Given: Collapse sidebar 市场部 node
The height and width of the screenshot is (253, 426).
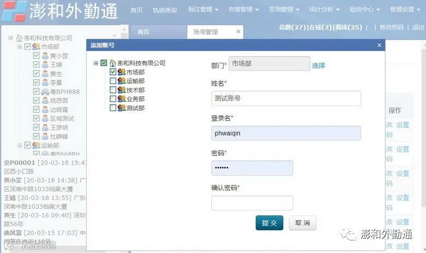Looking at the screenshot, I should click(x=19, y=47).
